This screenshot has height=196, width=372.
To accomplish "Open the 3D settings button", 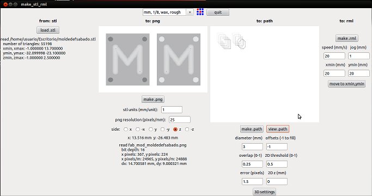I will (x=264, y=192).
